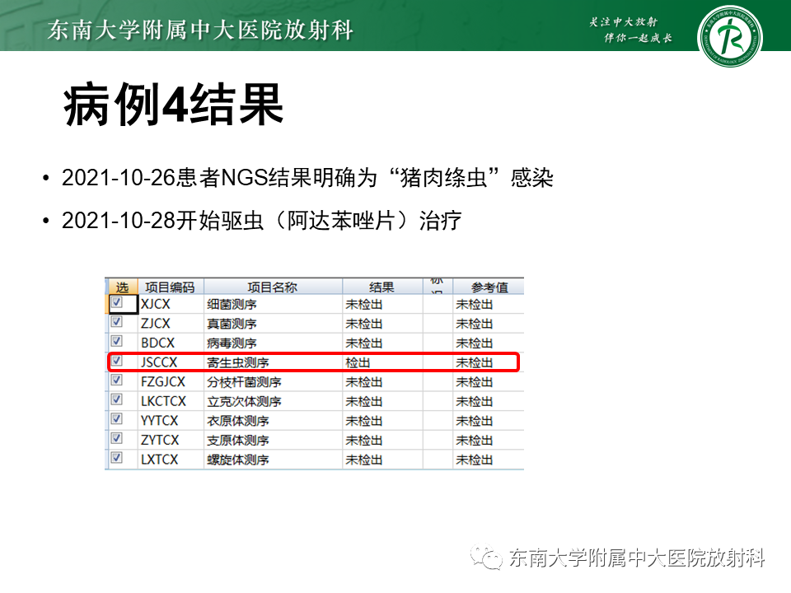Click the 分枝杆菌测序 item name
Image resolution: width=791 pixels, height=593 pixels.
click(x=244, y=381)
